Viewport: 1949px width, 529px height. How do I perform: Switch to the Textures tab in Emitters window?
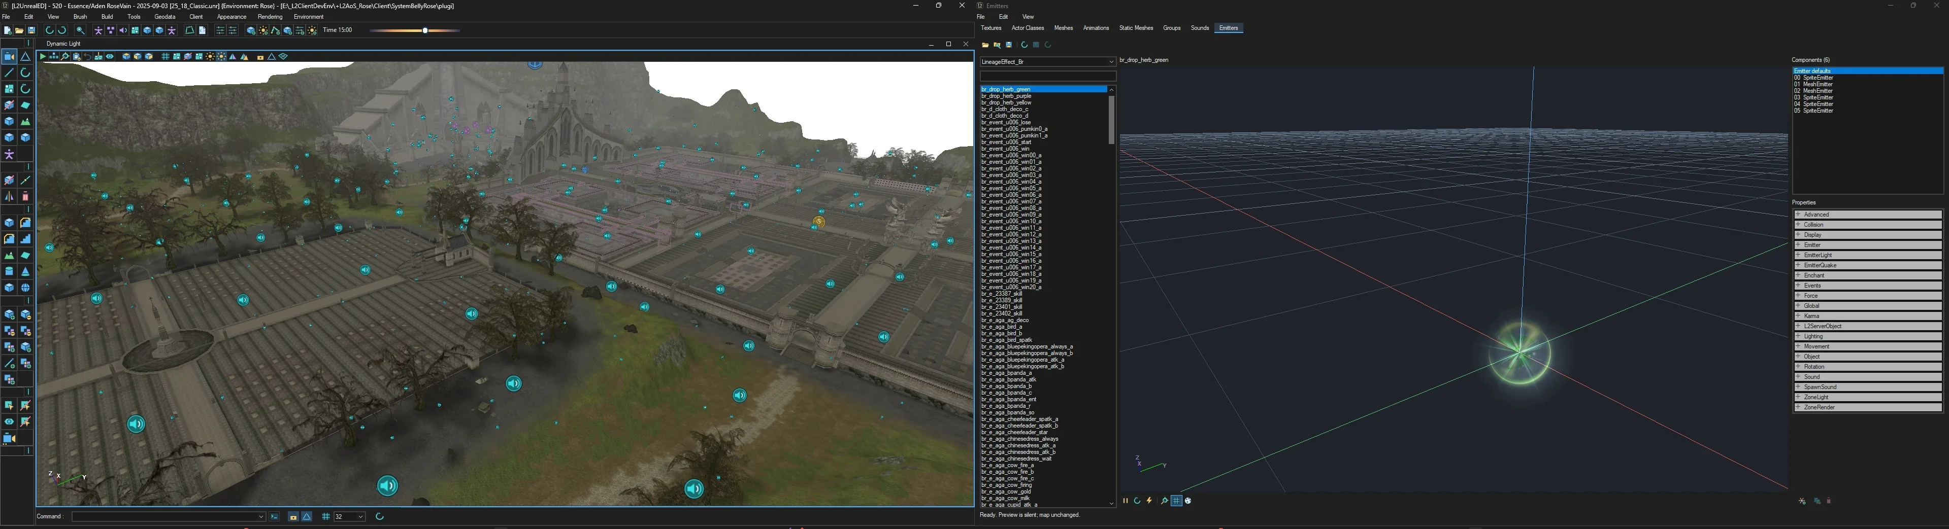(x=991, y=28)
